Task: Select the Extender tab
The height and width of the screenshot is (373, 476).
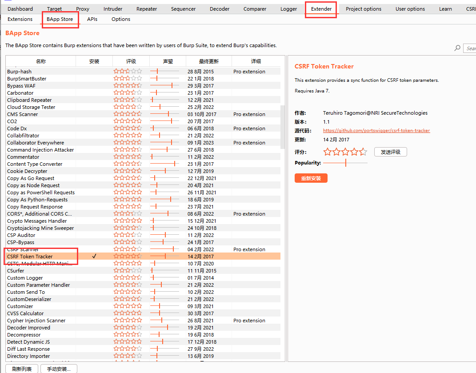Action: pos(321,9)
